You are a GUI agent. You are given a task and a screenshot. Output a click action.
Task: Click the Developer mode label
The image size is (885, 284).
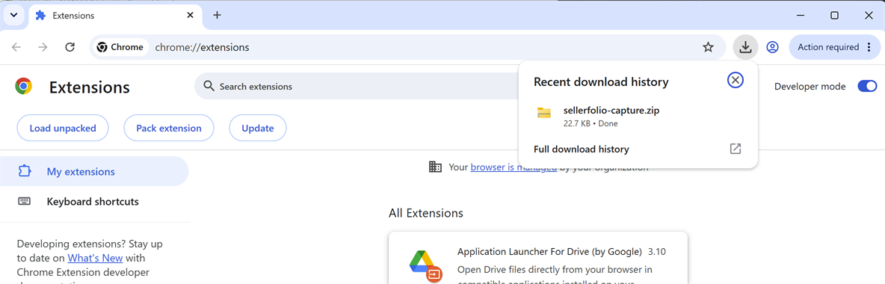810,87
